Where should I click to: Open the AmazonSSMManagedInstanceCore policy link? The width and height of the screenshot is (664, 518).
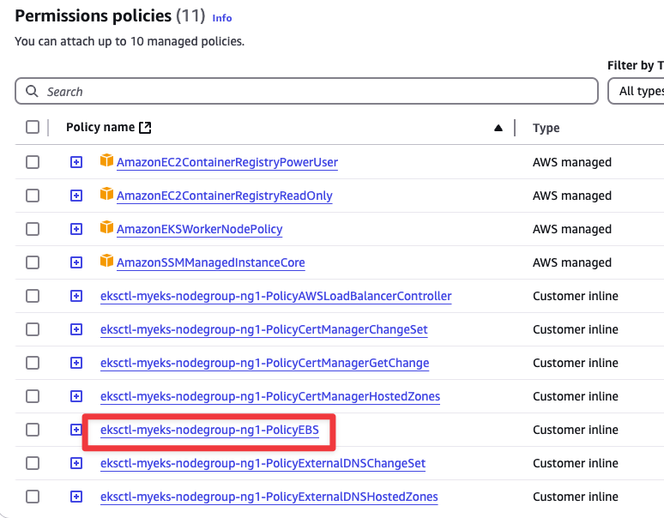(211, 262)
